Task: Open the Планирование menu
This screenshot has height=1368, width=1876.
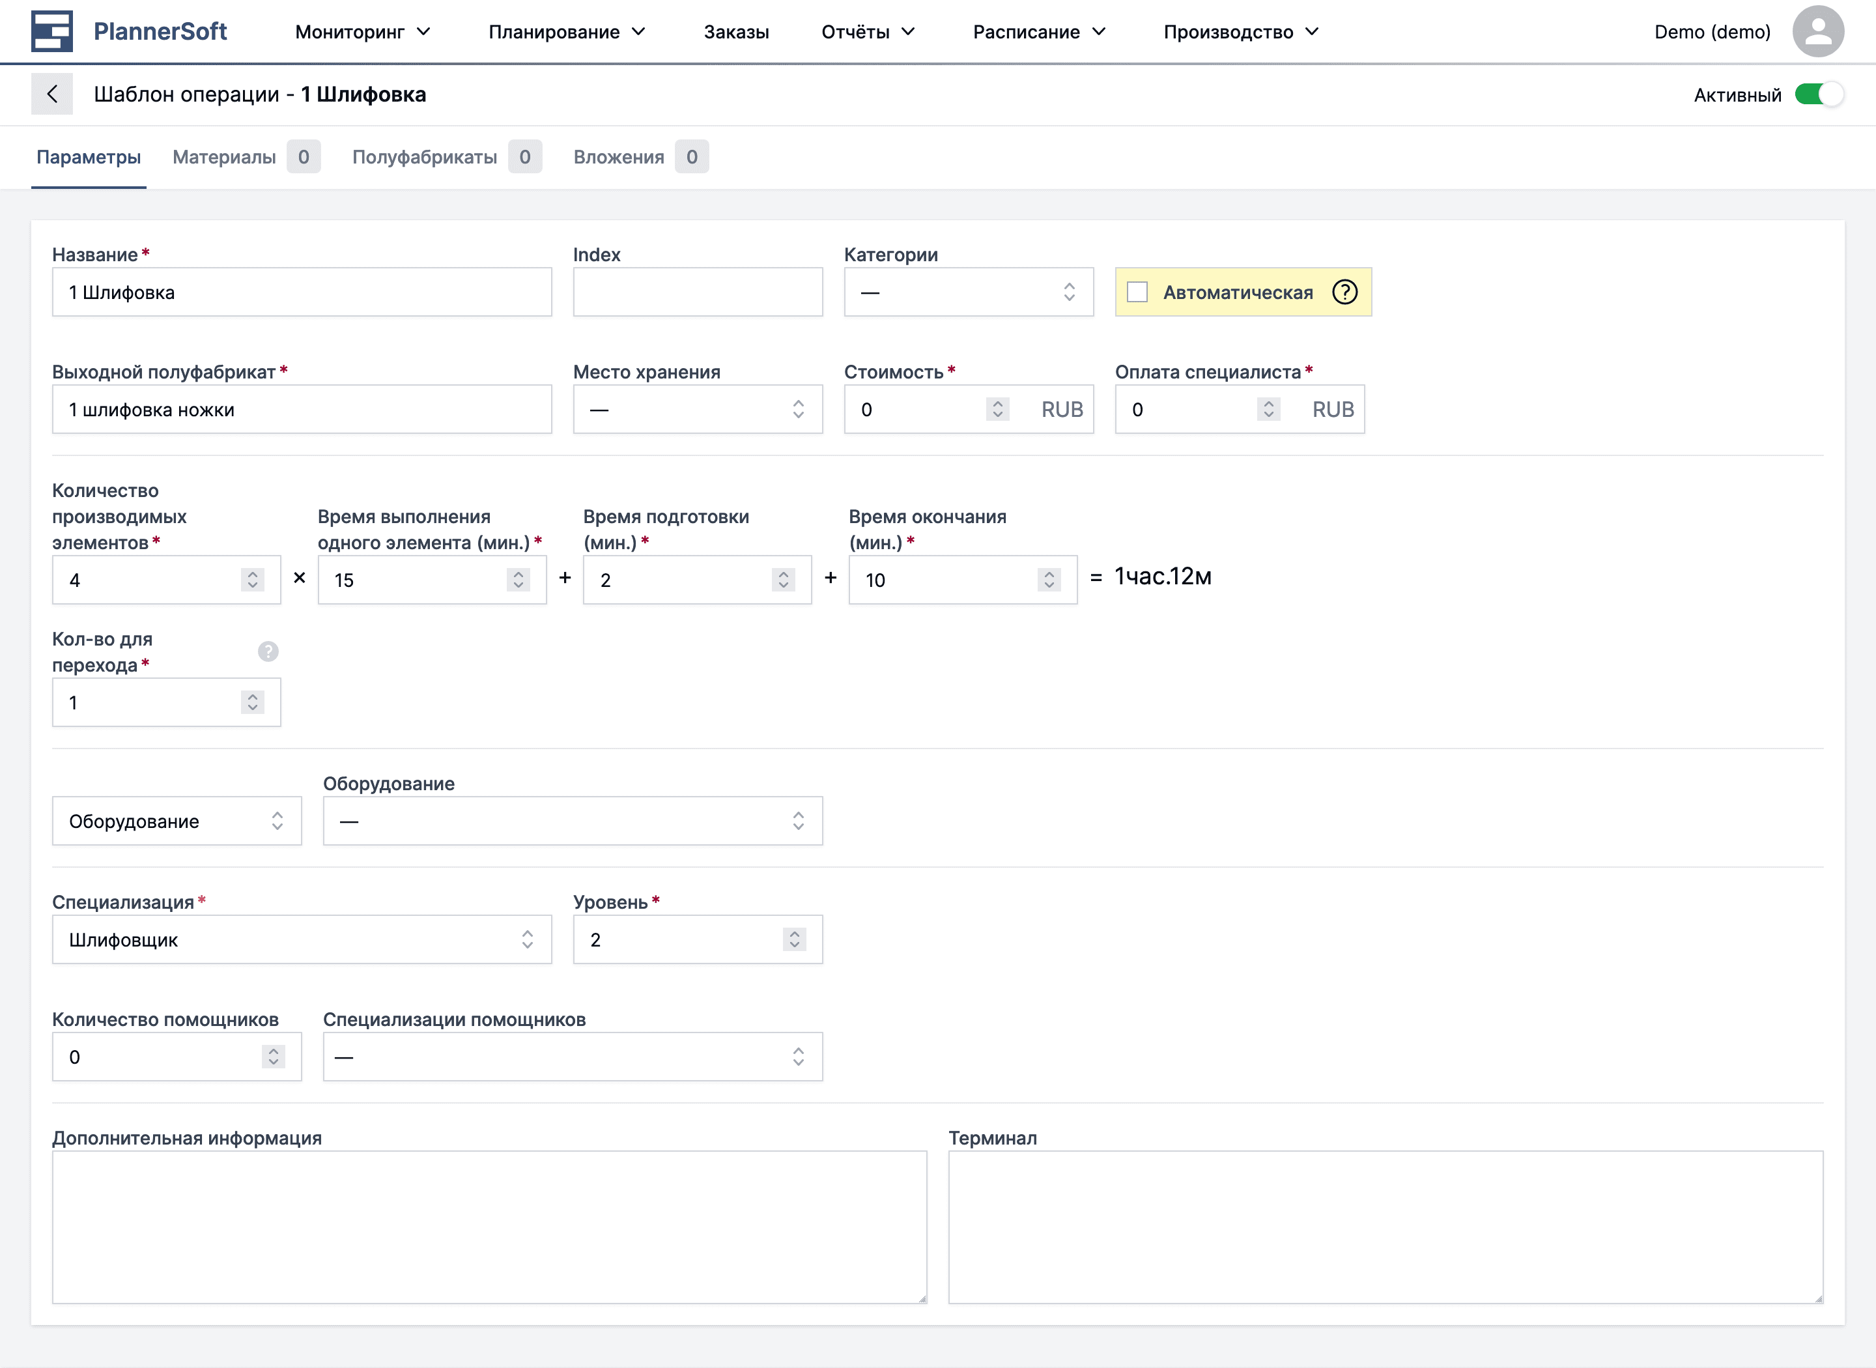Action: tap(566, 31)
